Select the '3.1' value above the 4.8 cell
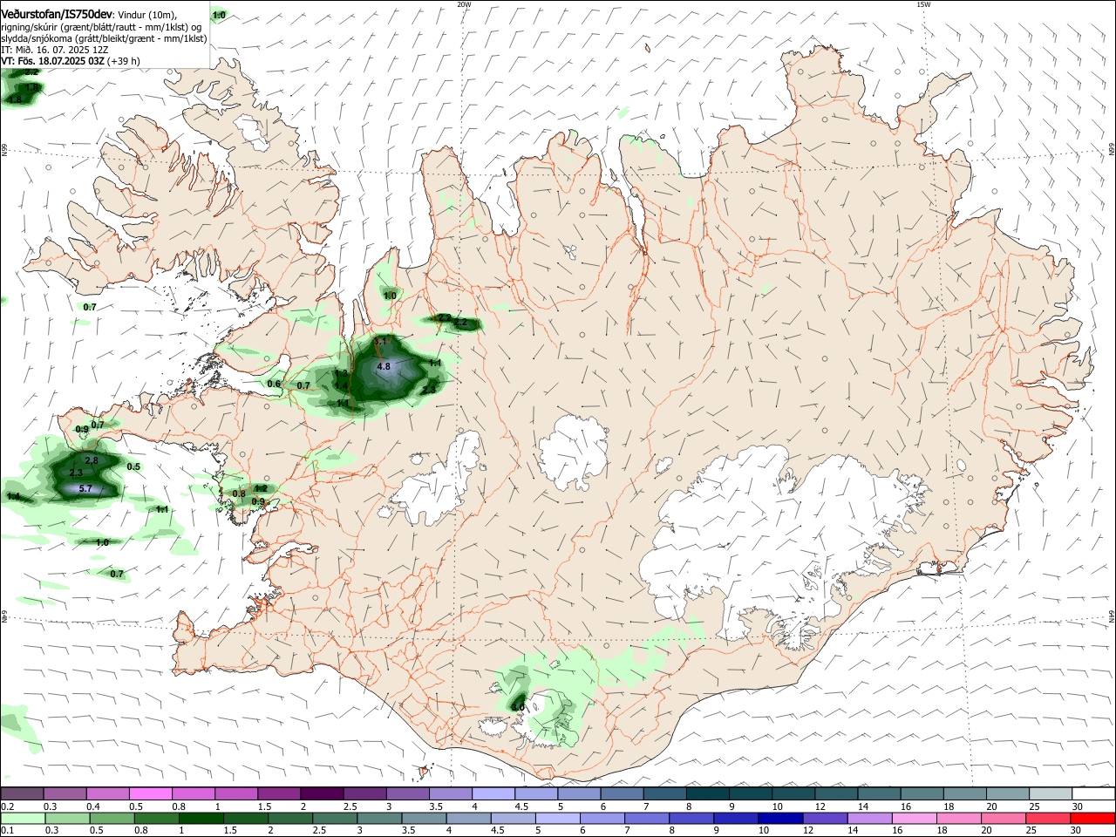Image resolution: width=1116 pixels, height=837 pixels. coord(379,343)
